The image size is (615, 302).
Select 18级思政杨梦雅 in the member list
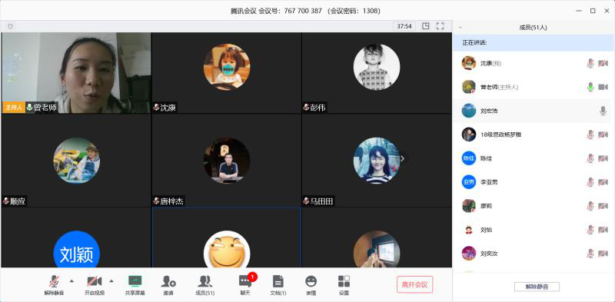click(x=534, y=134)
